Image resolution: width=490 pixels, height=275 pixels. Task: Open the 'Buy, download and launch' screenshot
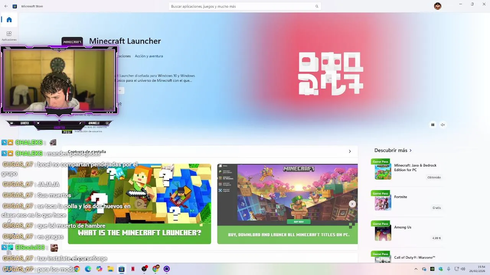tap(287, 204)
